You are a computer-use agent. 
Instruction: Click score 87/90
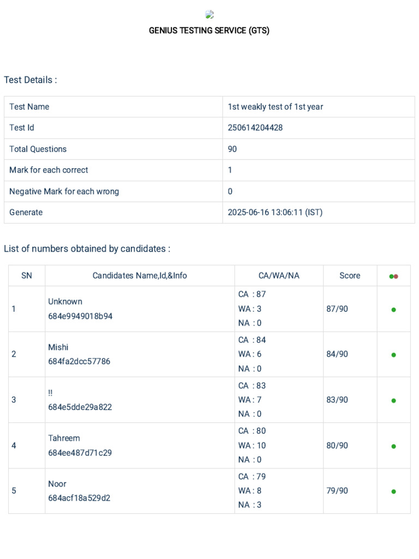(337, 309)
